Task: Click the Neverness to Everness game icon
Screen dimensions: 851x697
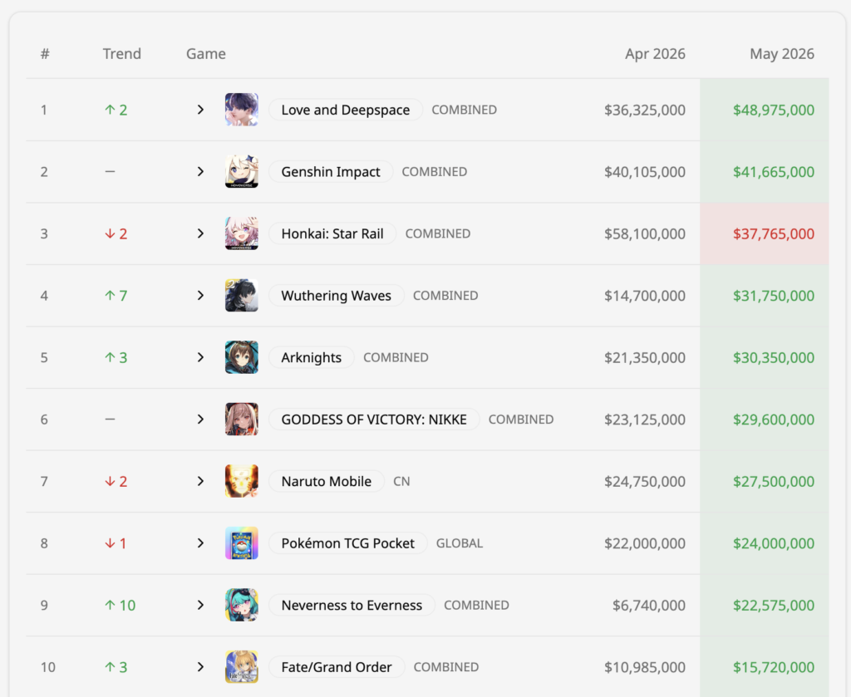Action: coord(242,605)
